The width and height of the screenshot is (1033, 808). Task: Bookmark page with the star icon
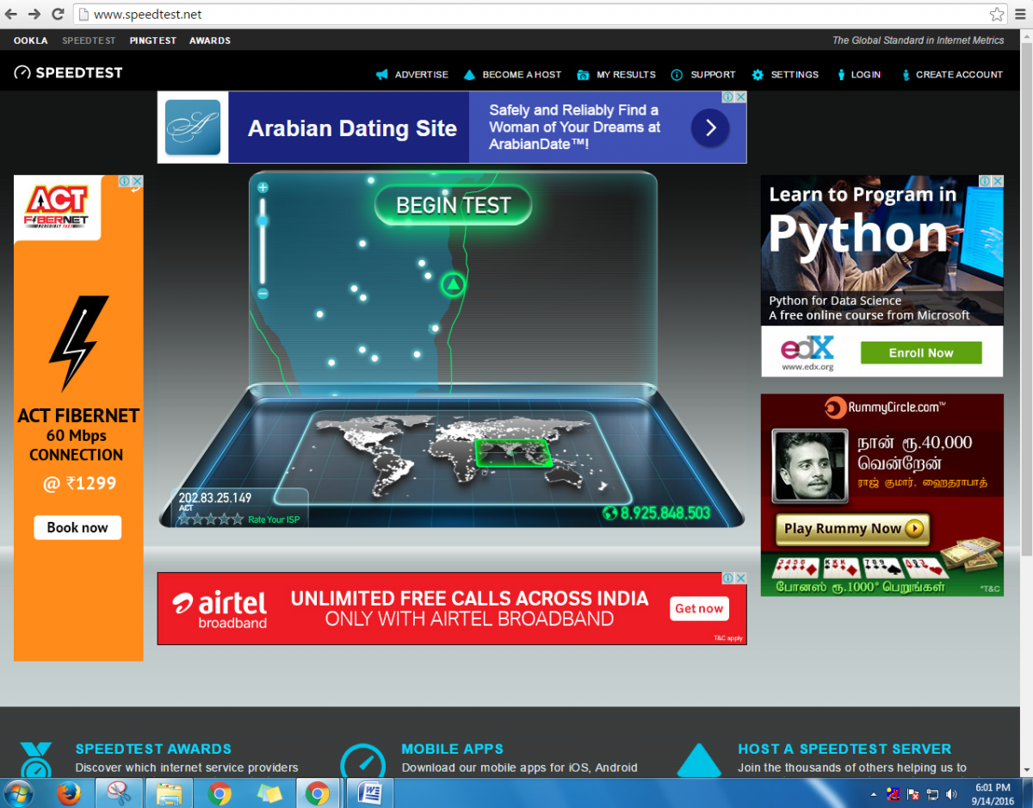tap(996, 15)
